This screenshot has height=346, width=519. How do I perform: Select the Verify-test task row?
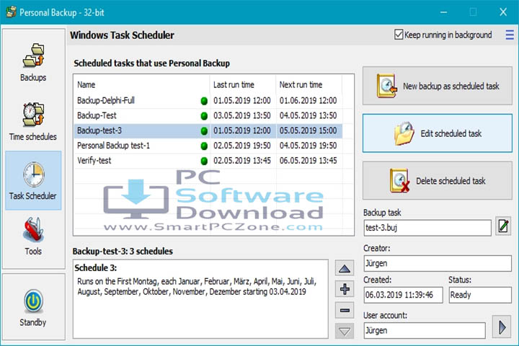point(208,161)
